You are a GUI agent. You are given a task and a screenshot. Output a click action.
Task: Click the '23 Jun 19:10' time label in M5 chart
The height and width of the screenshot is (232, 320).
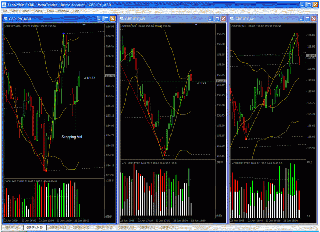pyautogui.click(x=198, y=221)
